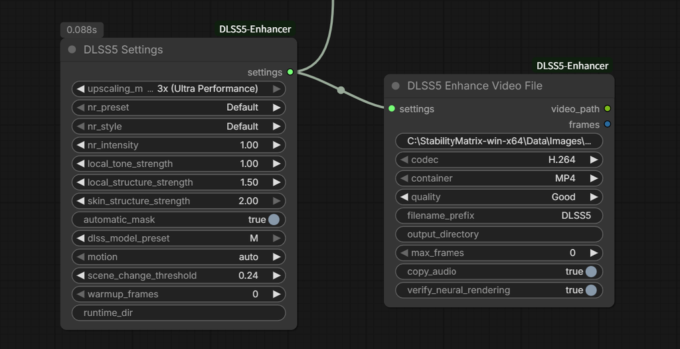Increase scene_change_threshold with its right arrow

277,276
